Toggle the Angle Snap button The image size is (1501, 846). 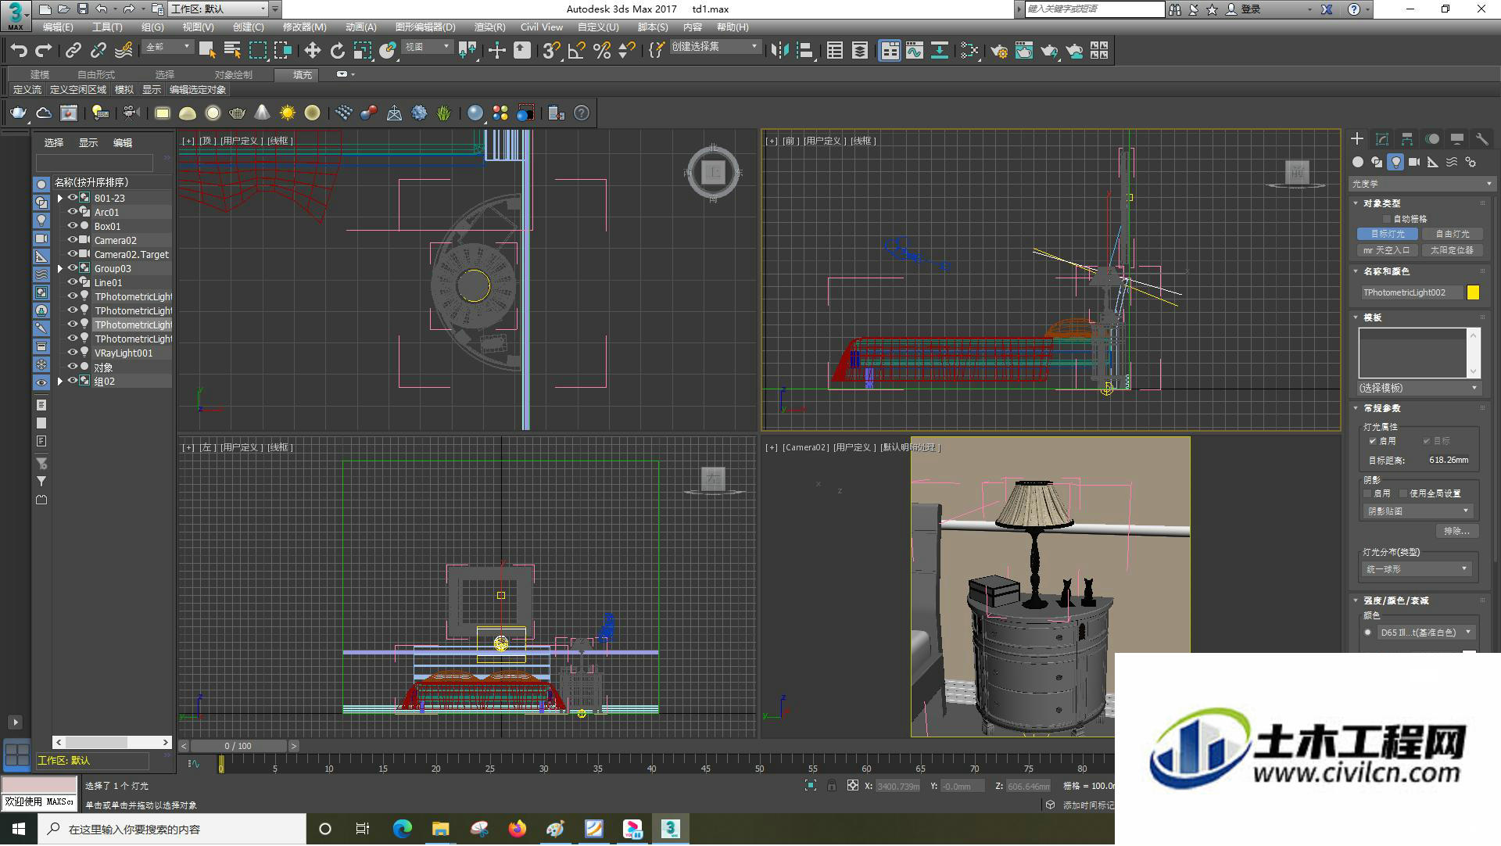[577, 51]
